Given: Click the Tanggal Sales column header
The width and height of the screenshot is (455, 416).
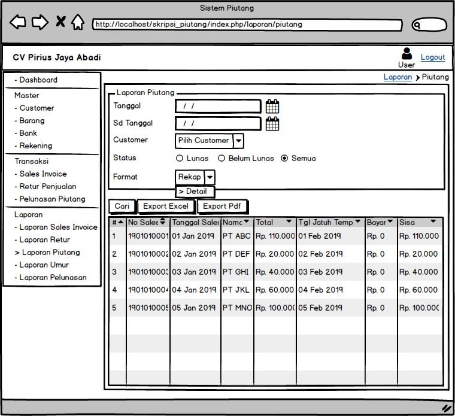Looking at the screenshot, I should point(195,223).
